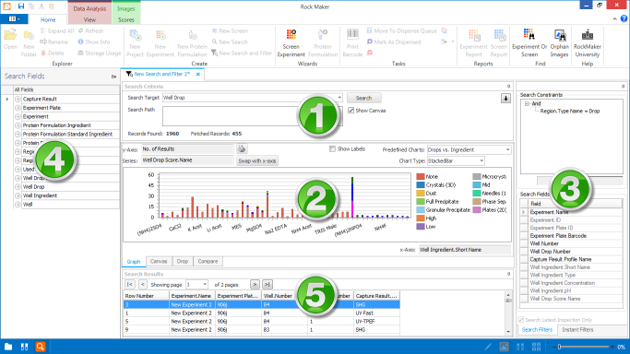630x354 pixels.
Task: Toggle Show Labels checkbox
Action: click(x=332, y=149)
